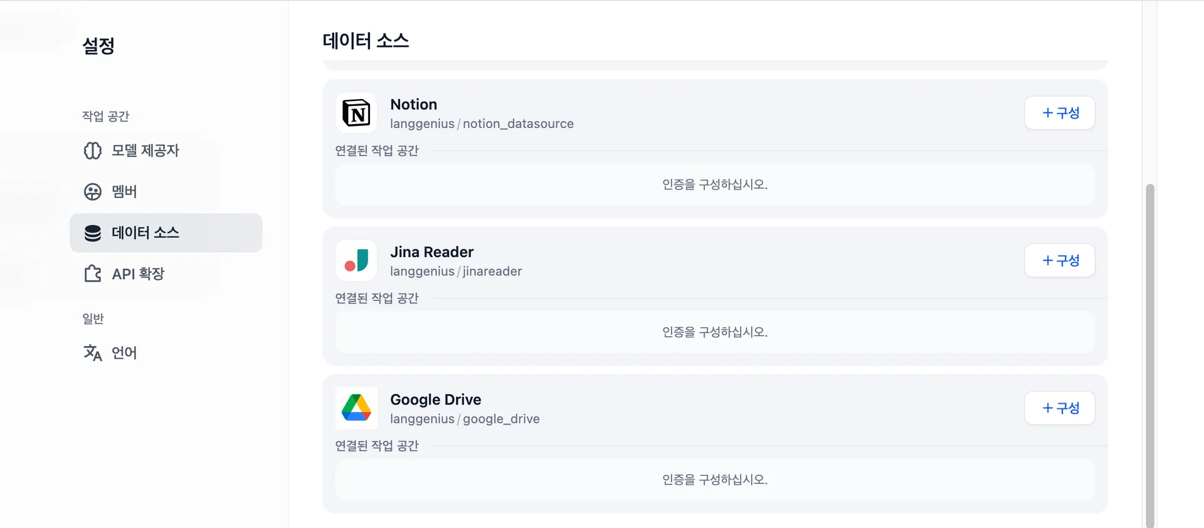
Task: Click the API extension puzzle icon
Action: (93, 274)
